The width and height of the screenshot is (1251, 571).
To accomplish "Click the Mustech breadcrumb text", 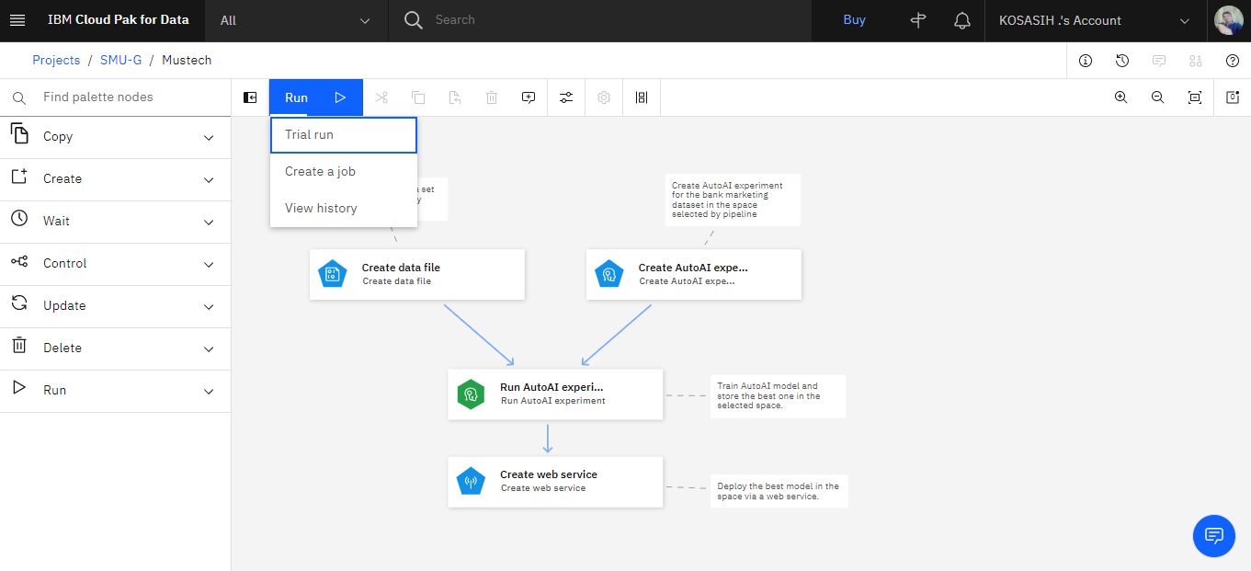I will (187, 60).
